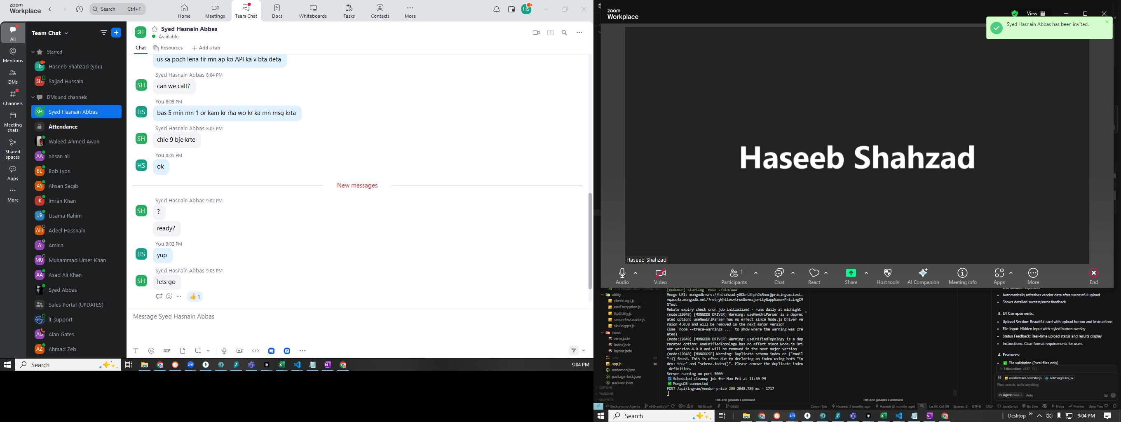This screenshot has width=1121, height=422.
Task: Expand React options arrow
Action: pyautogui.click(x=826, y=273)
